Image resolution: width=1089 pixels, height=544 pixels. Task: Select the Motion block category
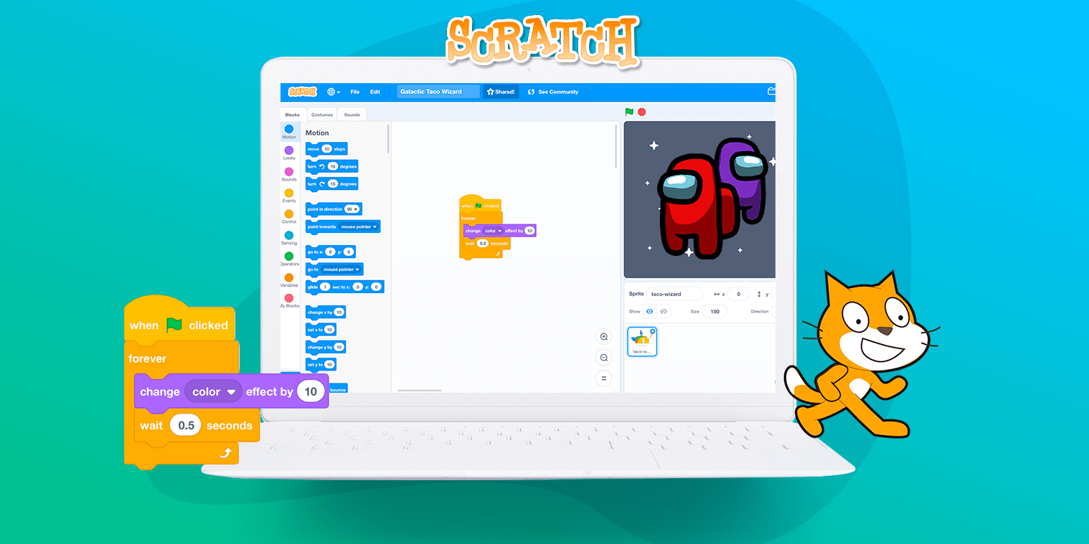coord(289,132)
